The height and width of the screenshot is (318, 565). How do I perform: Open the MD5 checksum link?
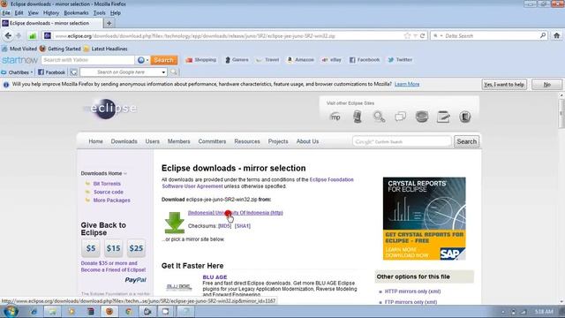tap(224, 226)
